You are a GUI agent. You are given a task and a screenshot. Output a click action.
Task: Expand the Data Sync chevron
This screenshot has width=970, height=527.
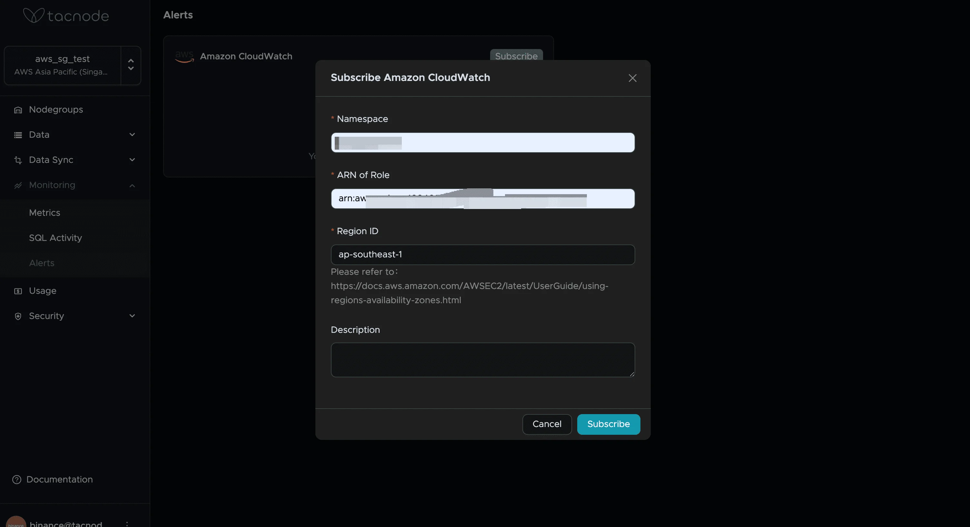pos(132,160)
